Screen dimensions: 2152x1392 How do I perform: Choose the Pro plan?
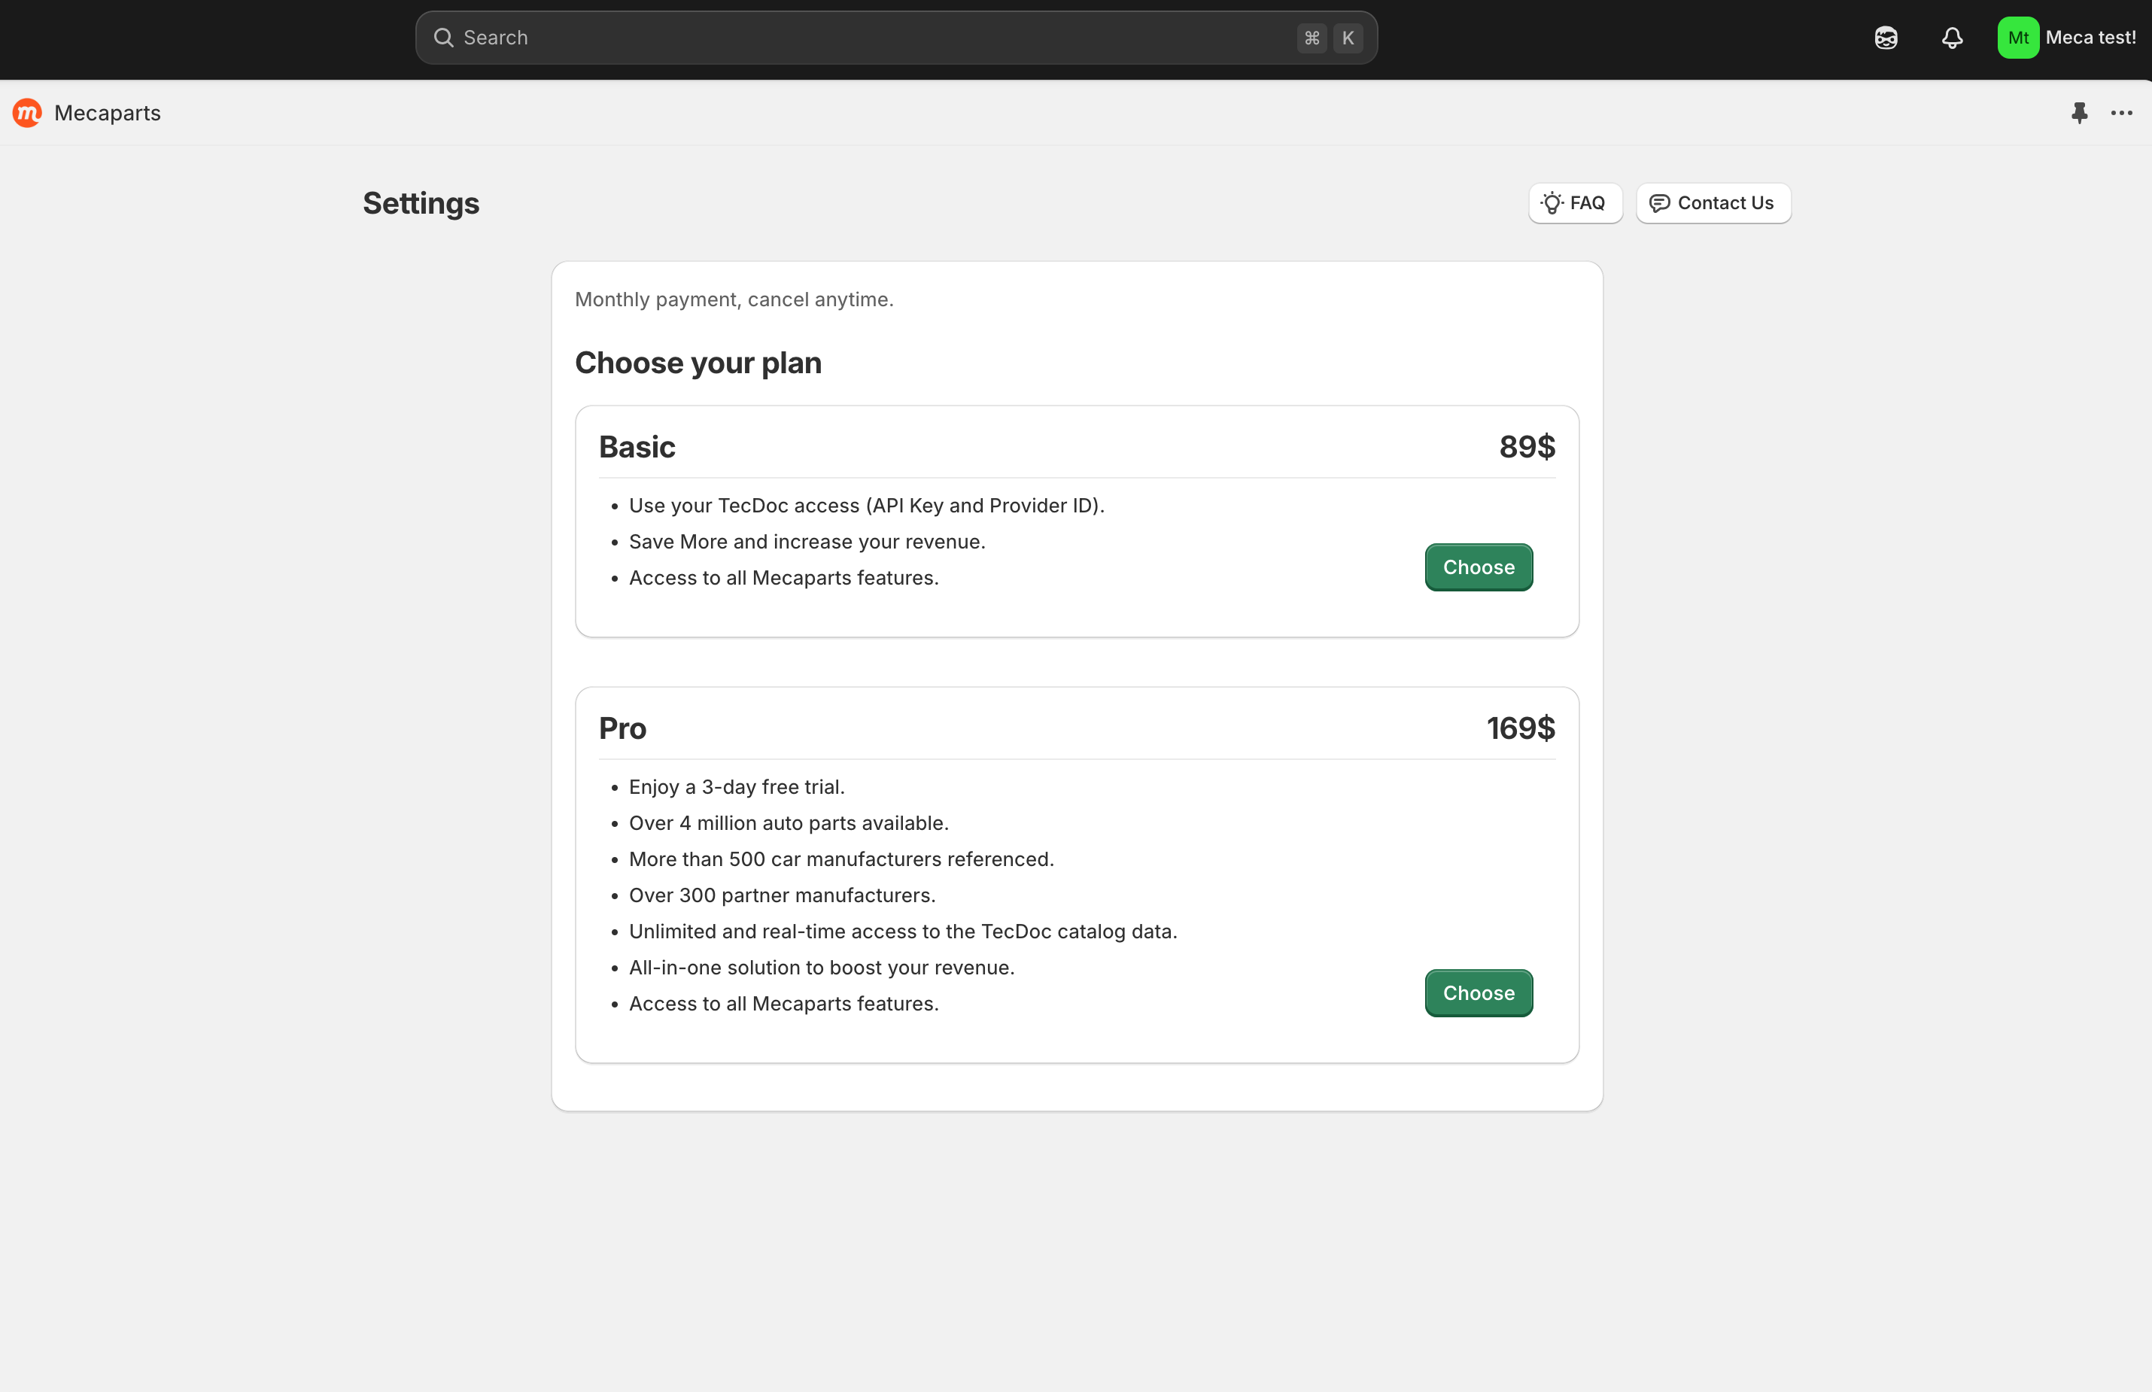click(x=1479, y=993)
